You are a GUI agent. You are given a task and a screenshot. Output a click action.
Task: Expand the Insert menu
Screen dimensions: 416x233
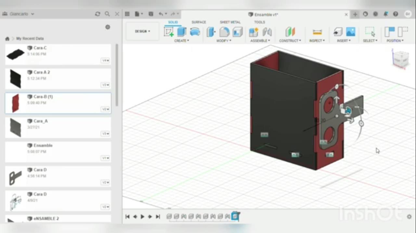344,41
